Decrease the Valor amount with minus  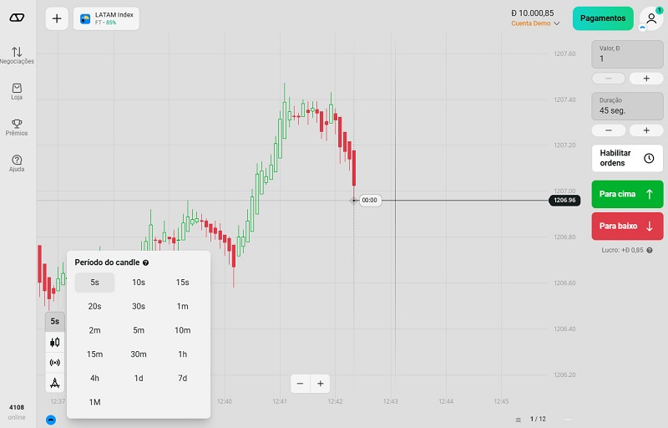coord(609,79)
